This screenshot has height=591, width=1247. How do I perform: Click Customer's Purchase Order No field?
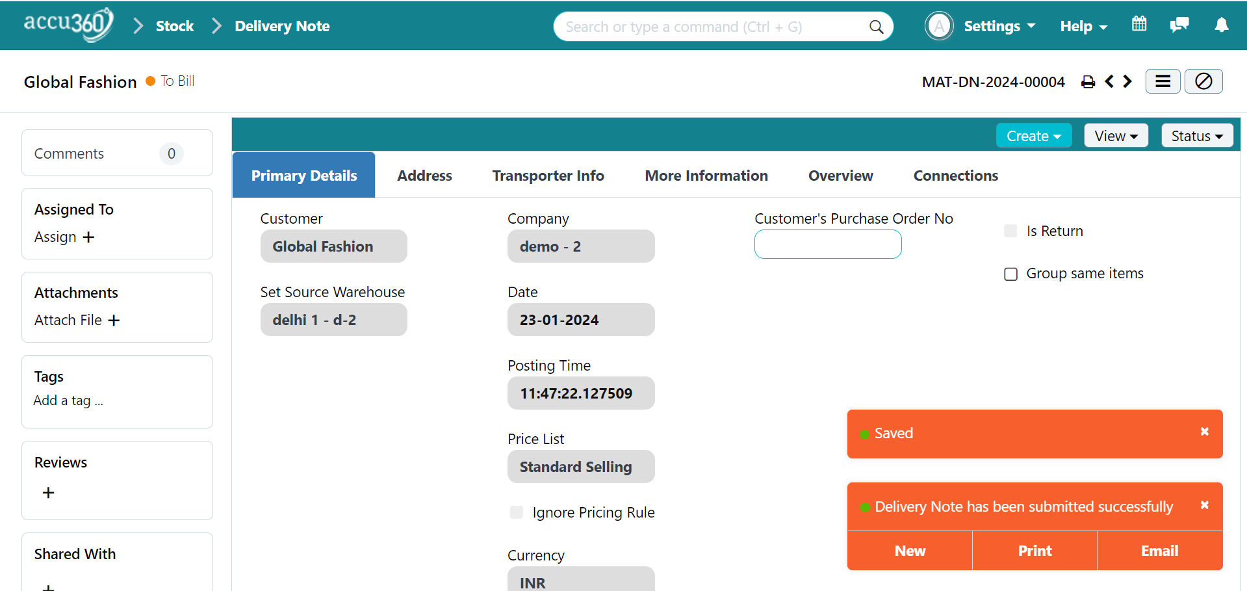(828, 244)
